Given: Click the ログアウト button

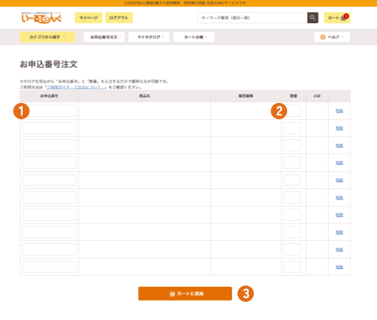Looking at the screenshot, I should [119, 18].
